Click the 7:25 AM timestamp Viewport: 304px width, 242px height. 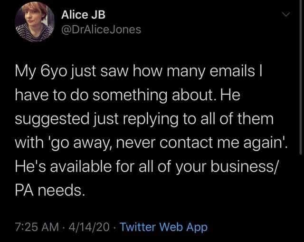(37, 227)
